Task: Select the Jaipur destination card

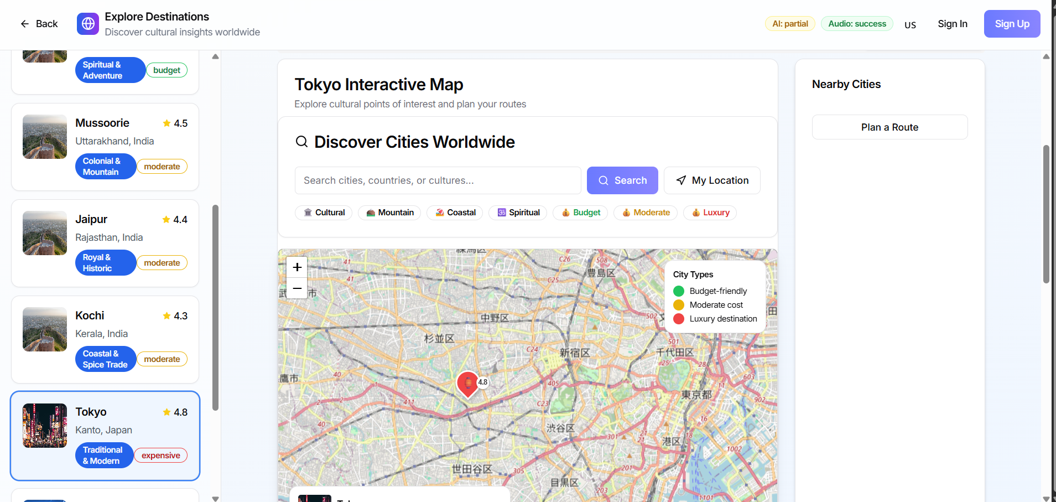Action: [x=105, y=243]
